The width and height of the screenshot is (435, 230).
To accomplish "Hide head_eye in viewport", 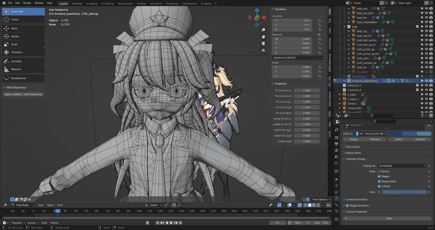I will [426, 9].
